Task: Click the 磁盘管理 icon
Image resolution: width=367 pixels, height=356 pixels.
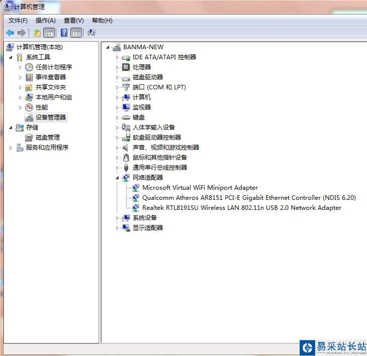Action: 29,138
